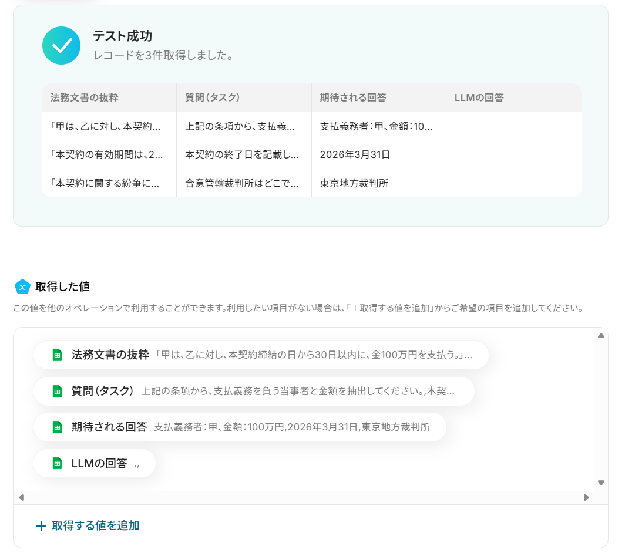Click the blue 取得した値 pentagon icon

point(22,286)
